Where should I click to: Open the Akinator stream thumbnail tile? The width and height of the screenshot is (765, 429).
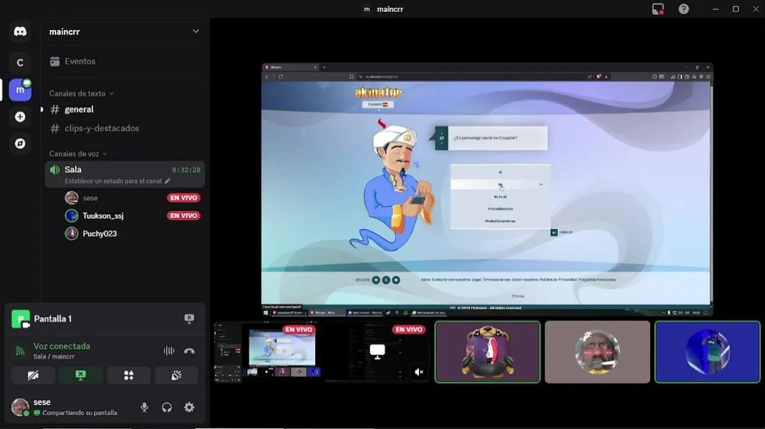tap(267, 352)
